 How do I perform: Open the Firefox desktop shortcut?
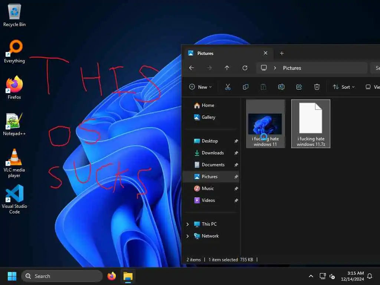[x=14, y=88]
